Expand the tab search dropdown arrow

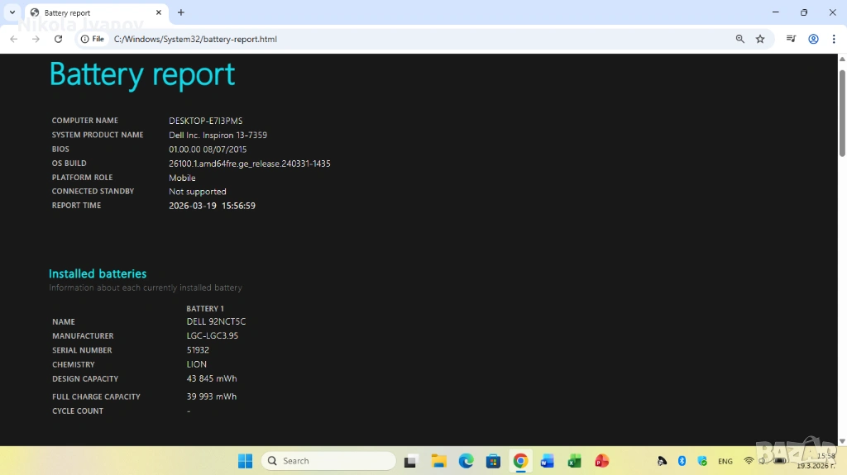12,12
